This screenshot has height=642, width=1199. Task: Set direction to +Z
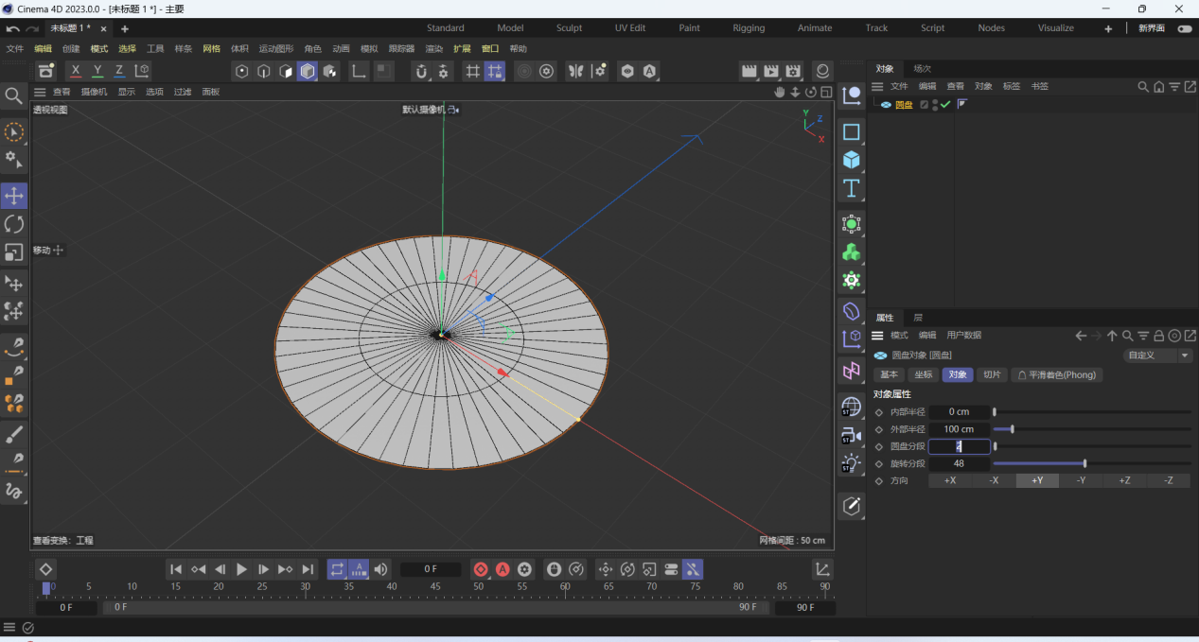(x=1124, y=481)
